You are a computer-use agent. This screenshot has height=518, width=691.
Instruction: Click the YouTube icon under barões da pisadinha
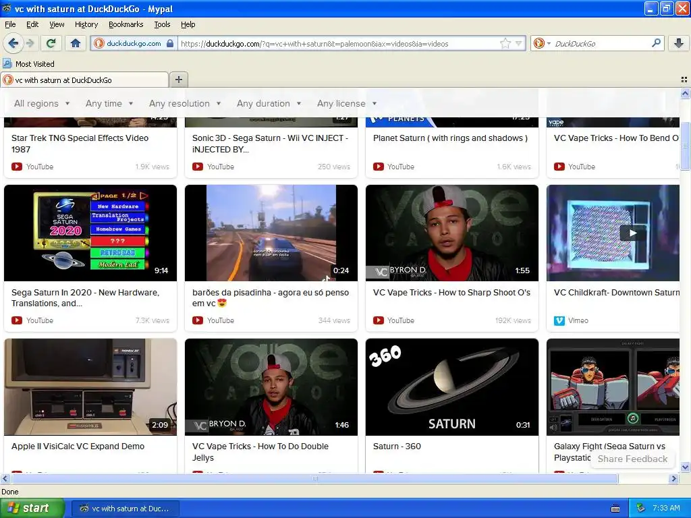[198, 320]
